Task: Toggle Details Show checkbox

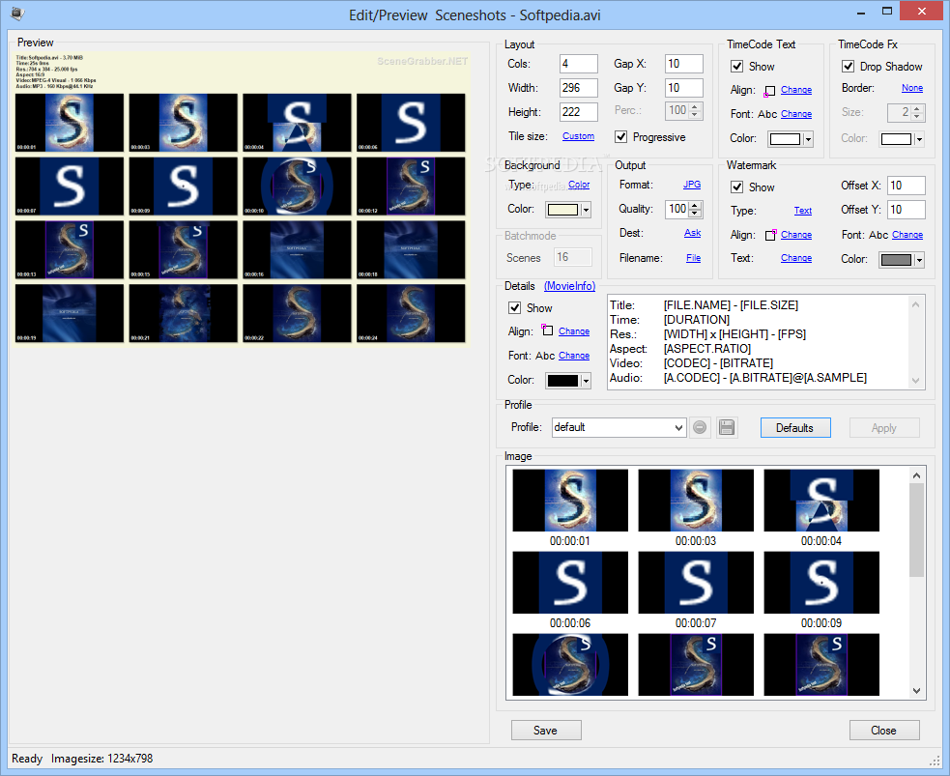Action: pos(514,307)
